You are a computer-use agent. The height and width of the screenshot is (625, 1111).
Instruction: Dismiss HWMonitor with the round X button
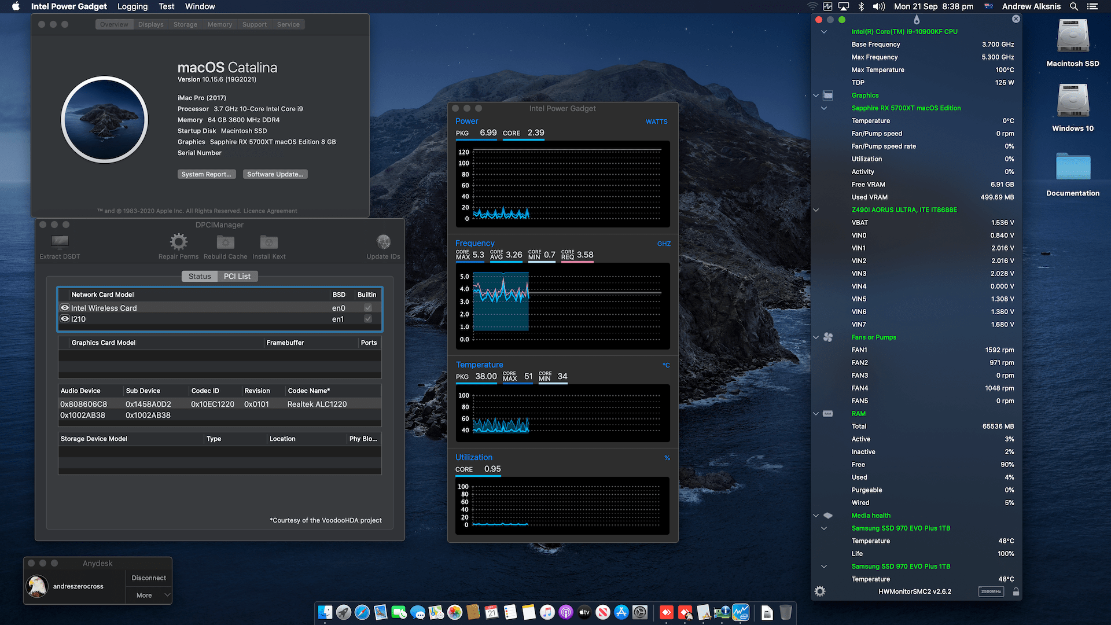click(1016, 19)
